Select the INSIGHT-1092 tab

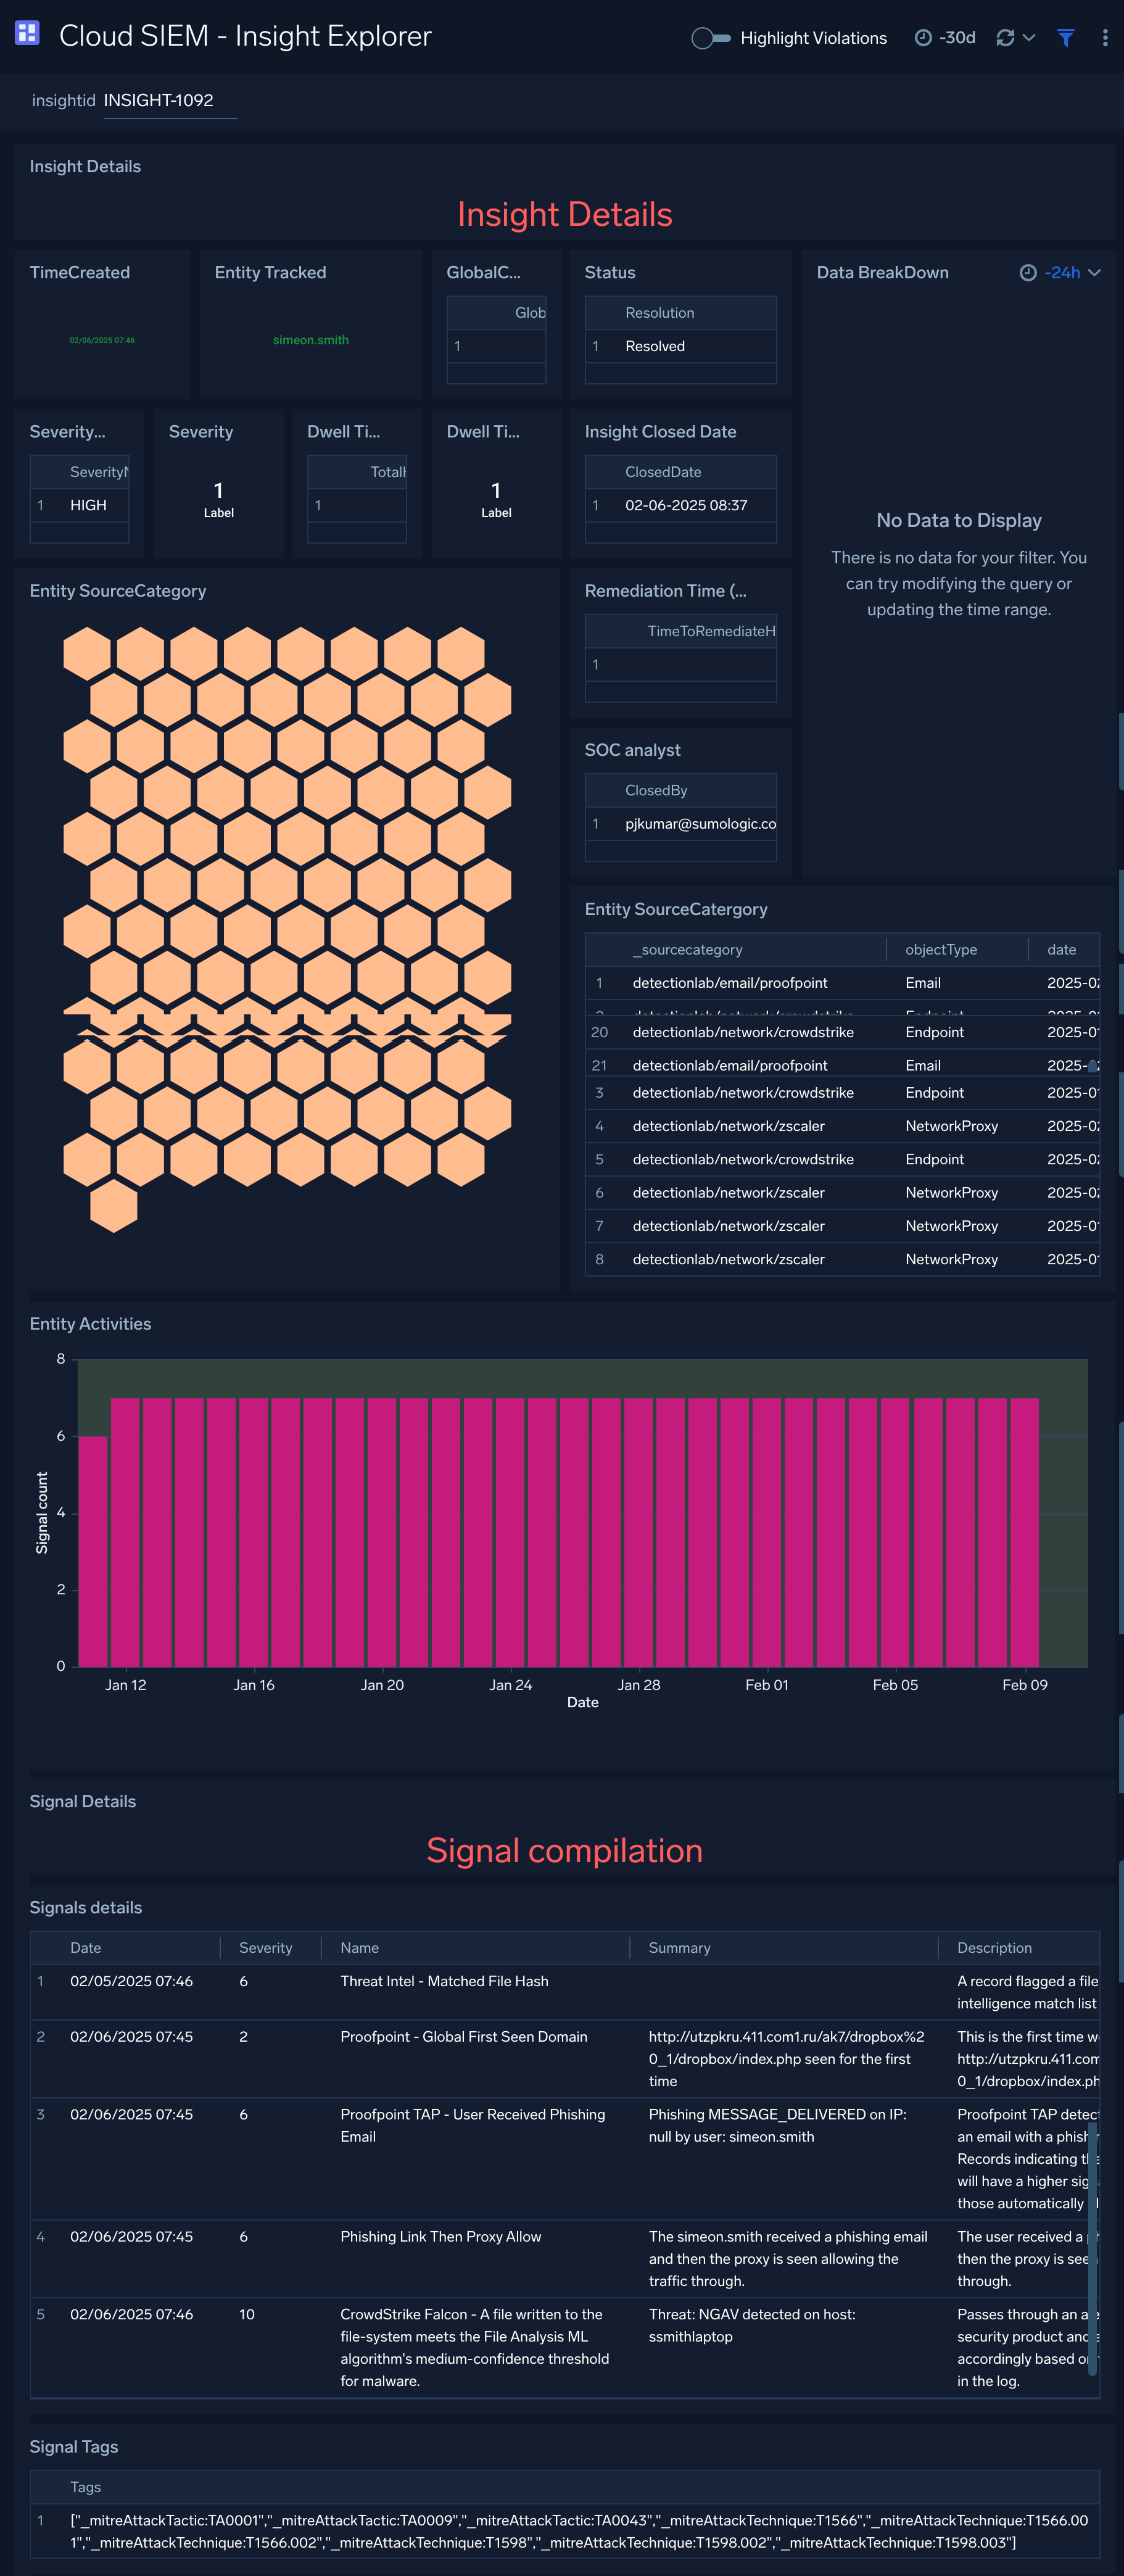170,100
